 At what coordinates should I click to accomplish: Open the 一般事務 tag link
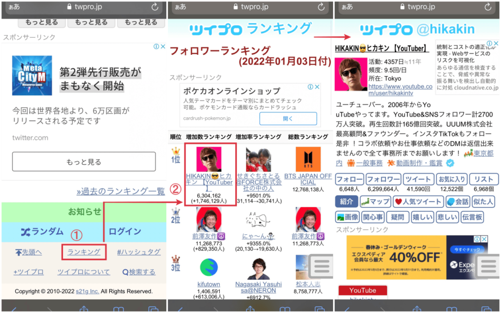[369, 163]
